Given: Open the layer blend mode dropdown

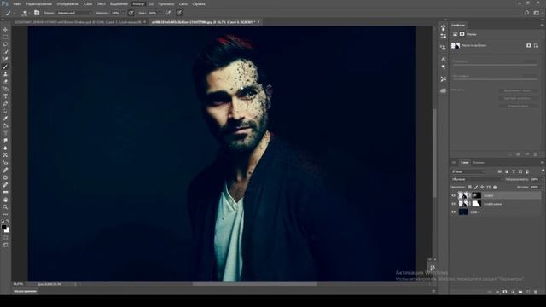Looking at the screenshot, I should coord(477,179).
